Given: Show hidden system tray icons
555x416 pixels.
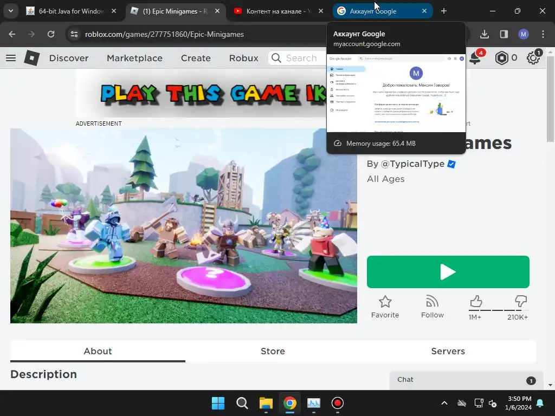Looking at the screenshot, I should (x=444, y=403).
